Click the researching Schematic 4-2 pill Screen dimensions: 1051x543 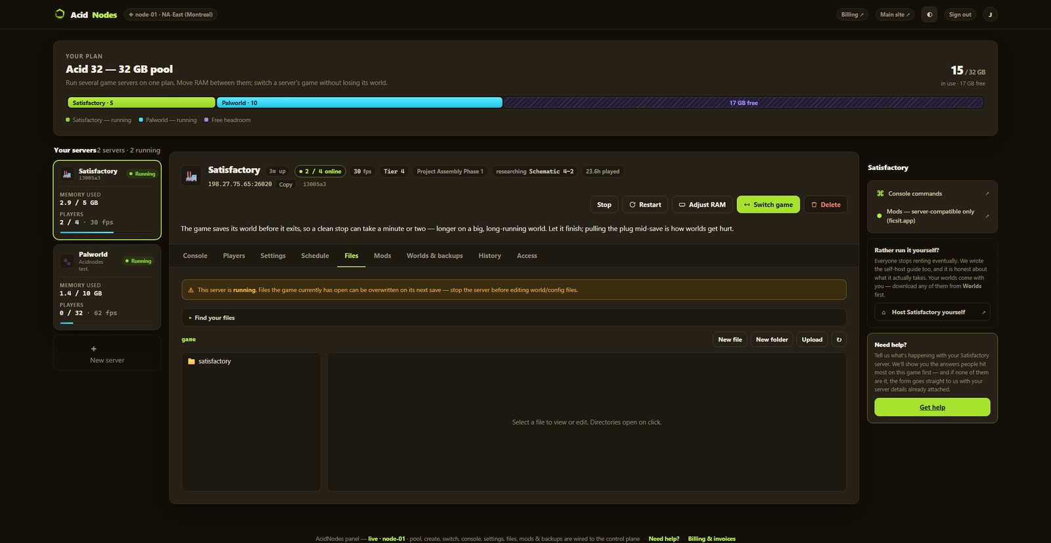click(x=535, y=171)
